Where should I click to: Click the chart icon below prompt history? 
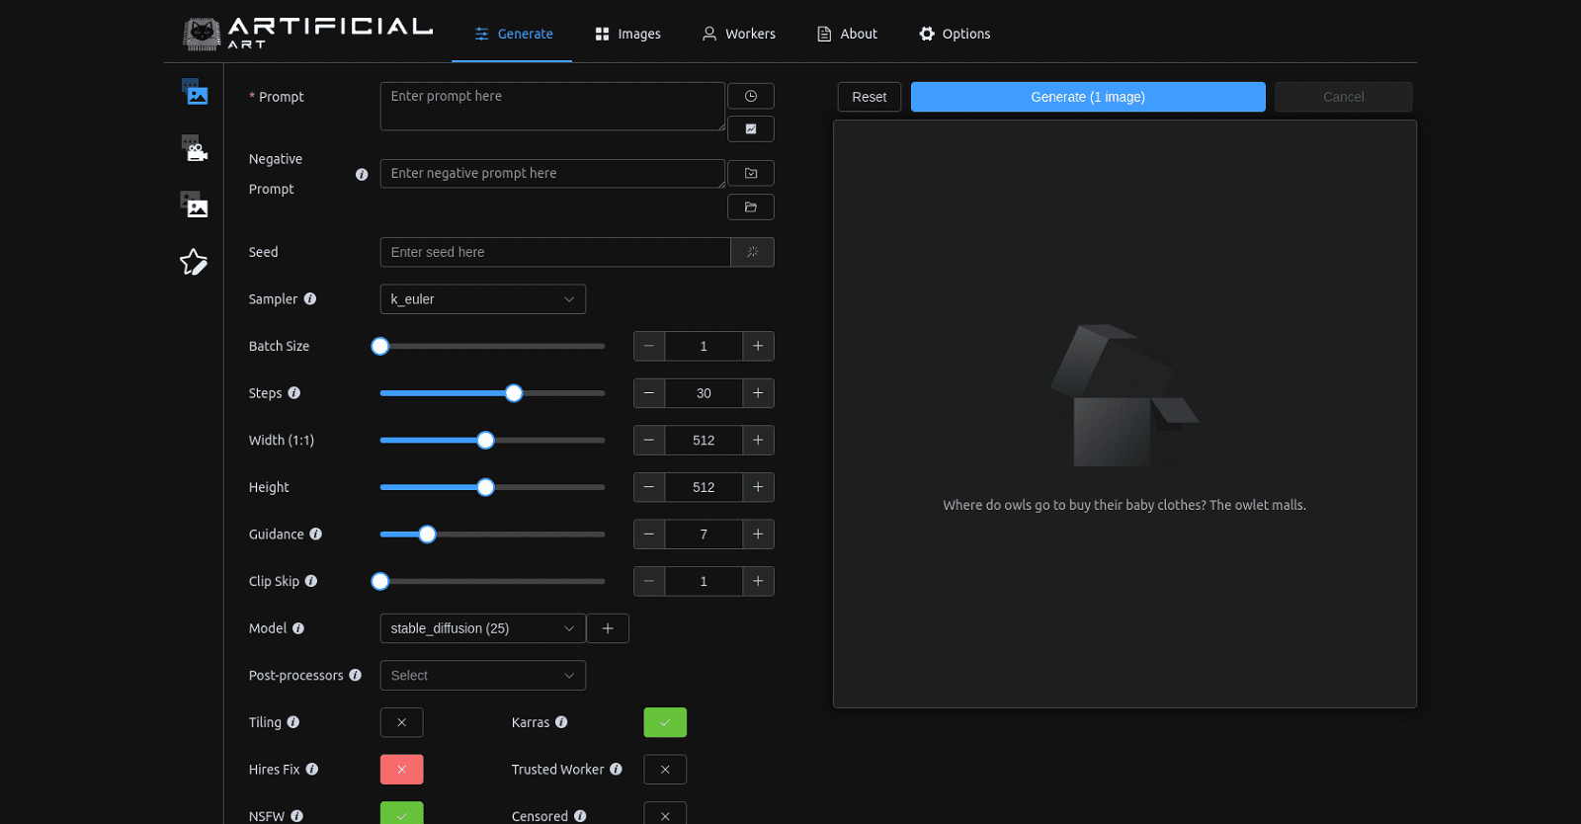click(750, 129)
